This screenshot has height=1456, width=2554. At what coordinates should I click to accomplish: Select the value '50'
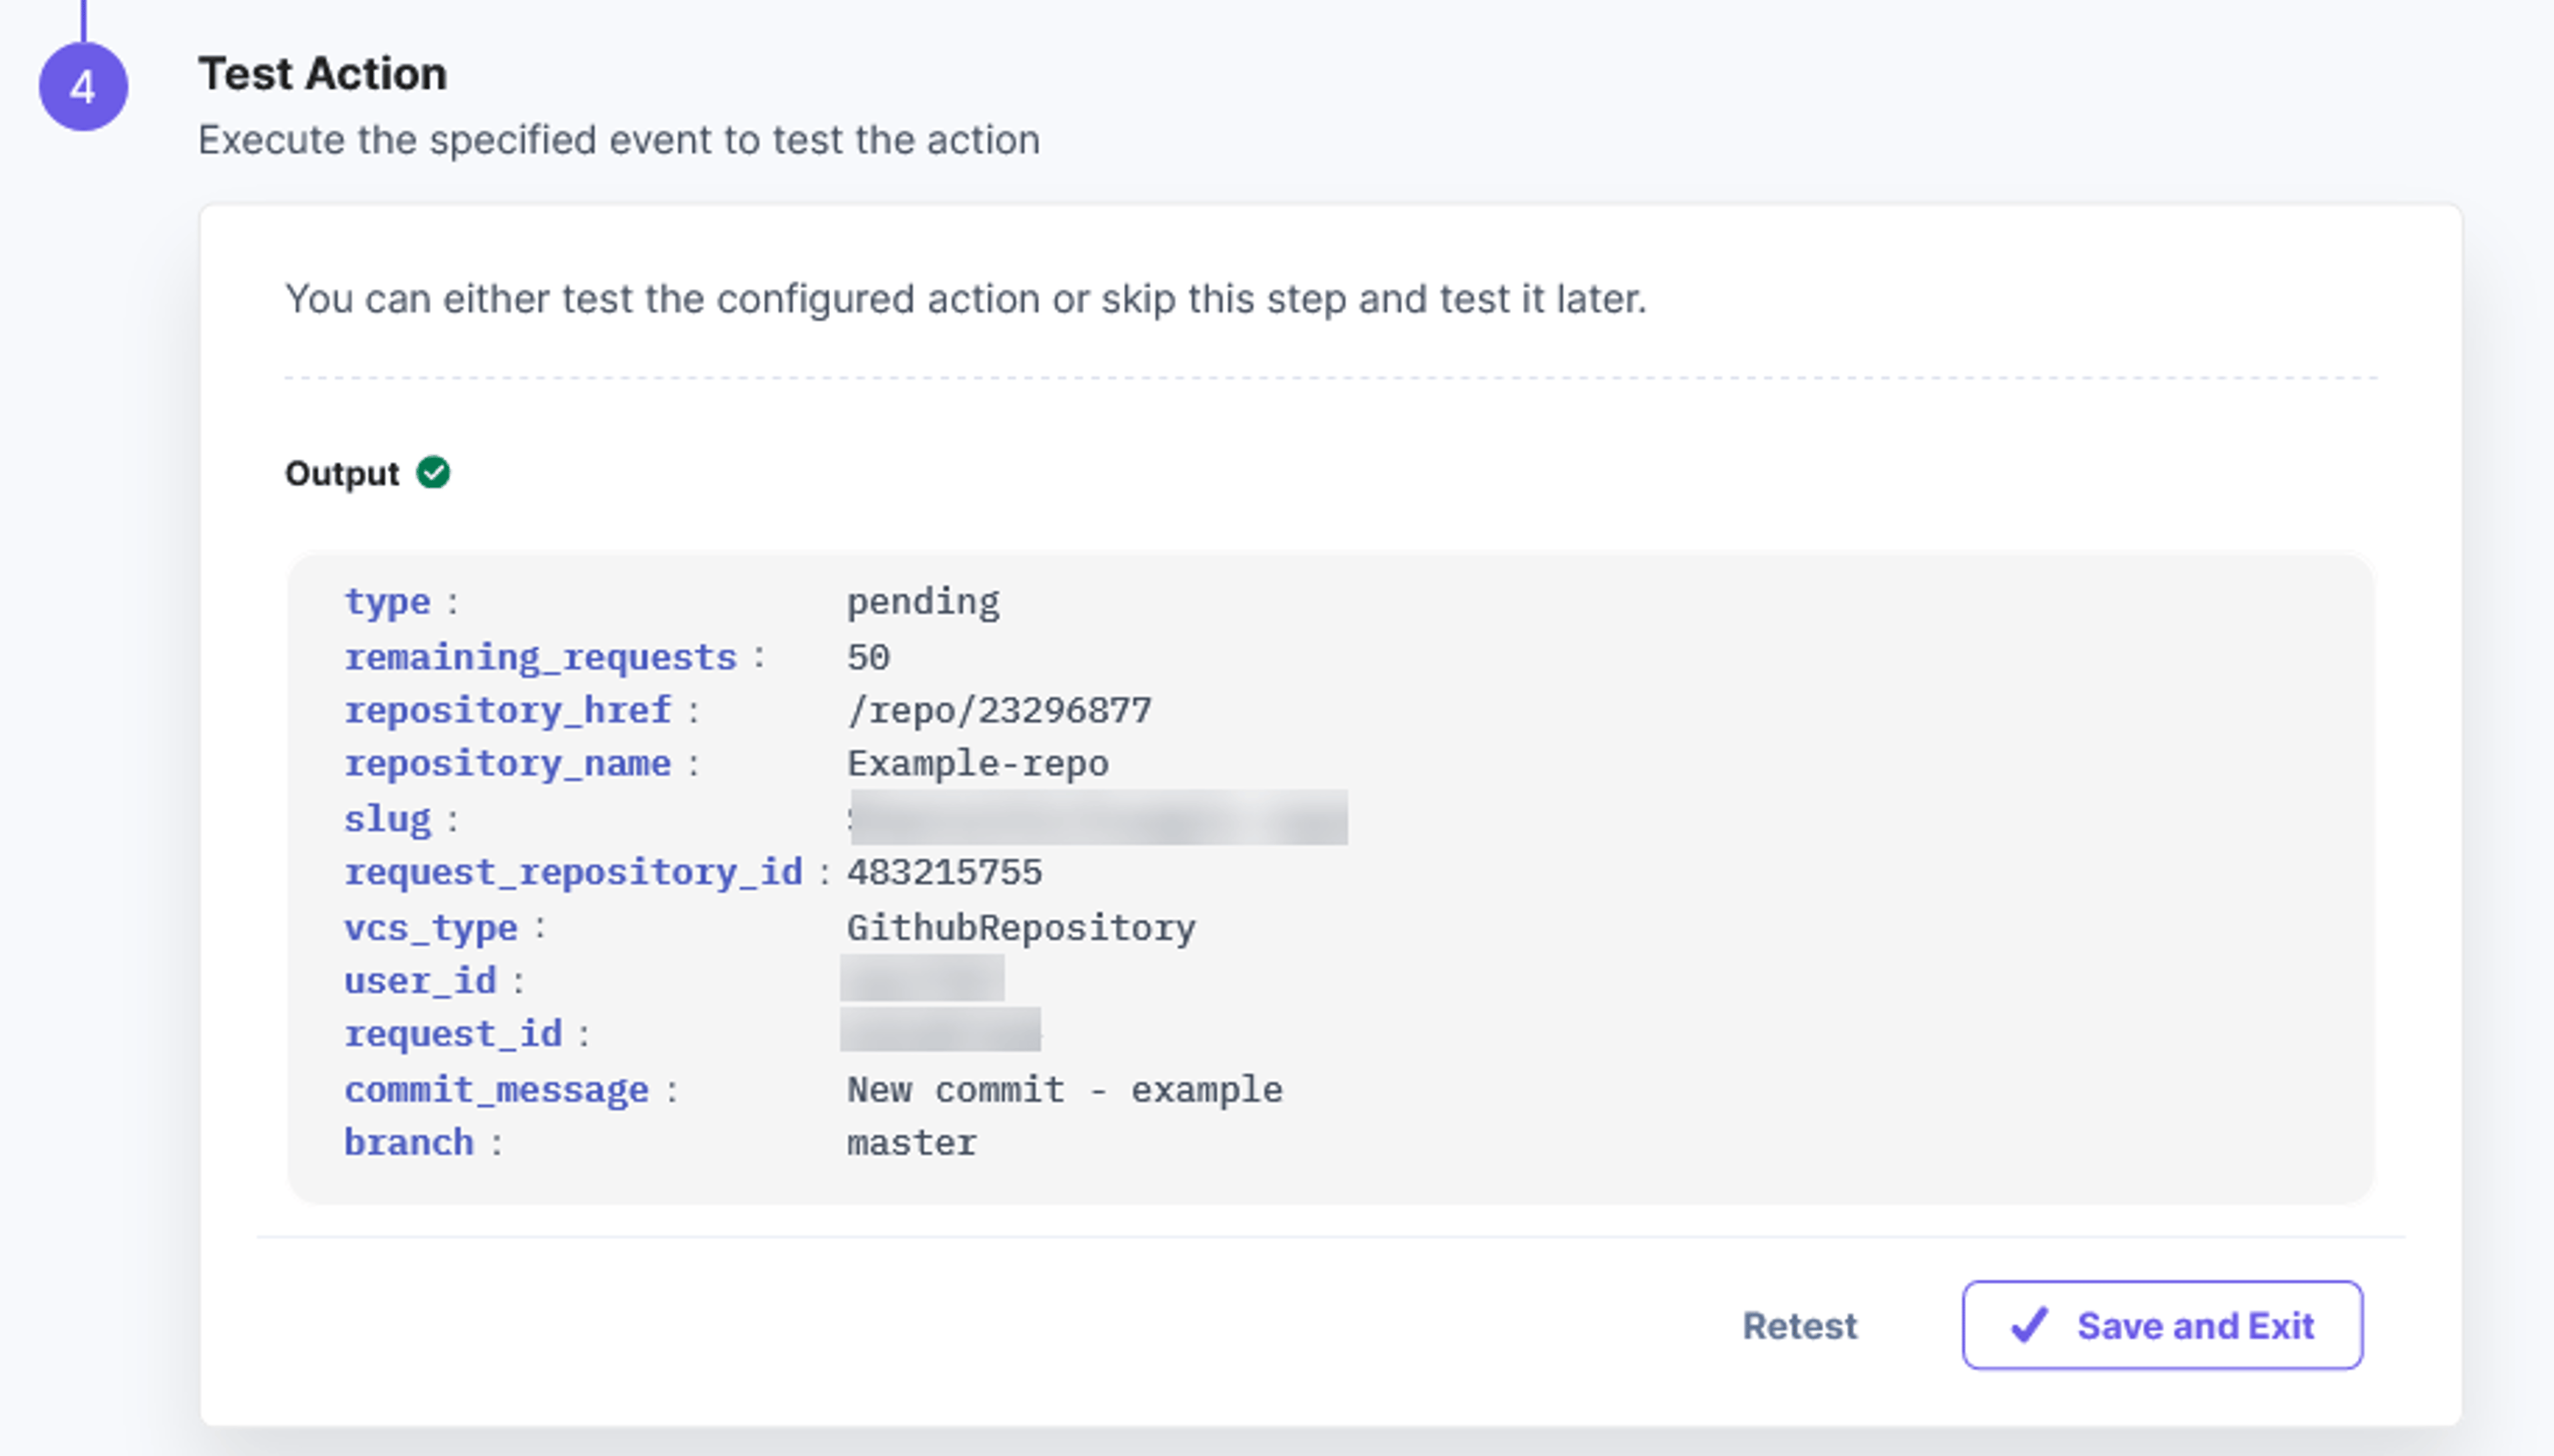[867, 658]
